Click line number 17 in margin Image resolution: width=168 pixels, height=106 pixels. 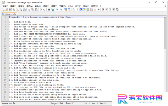[x=5, y=56]
